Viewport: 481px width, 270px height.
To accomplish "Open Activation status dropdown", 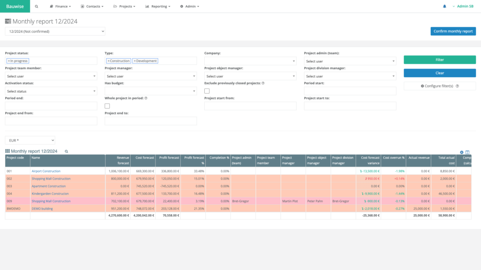I will [51, 91].
